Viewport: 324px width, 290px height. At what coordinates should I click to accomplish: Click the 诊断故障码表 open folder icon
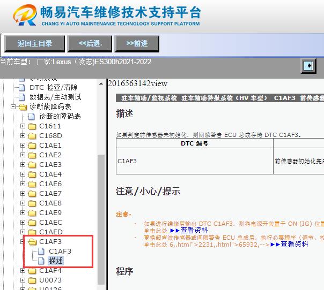click(23, 107)
